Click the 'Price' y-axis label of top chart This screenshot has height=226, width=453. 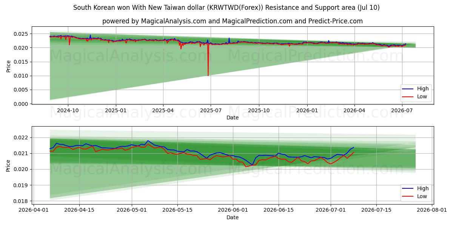[x=8, y=66]
